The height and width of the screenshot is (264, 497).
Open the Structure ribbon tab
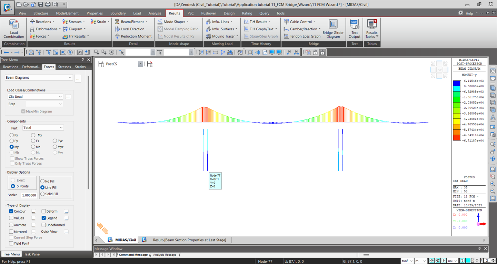(x=41, y=13)
